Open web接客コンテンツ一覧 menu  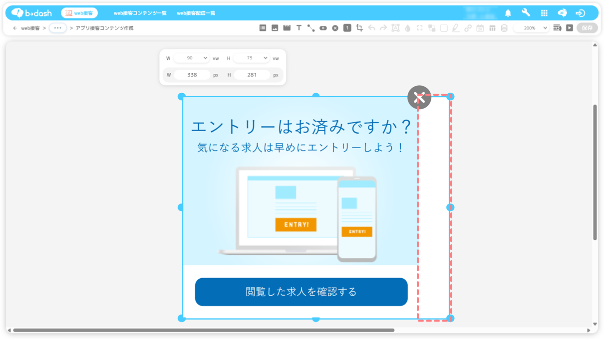[140, 13]
